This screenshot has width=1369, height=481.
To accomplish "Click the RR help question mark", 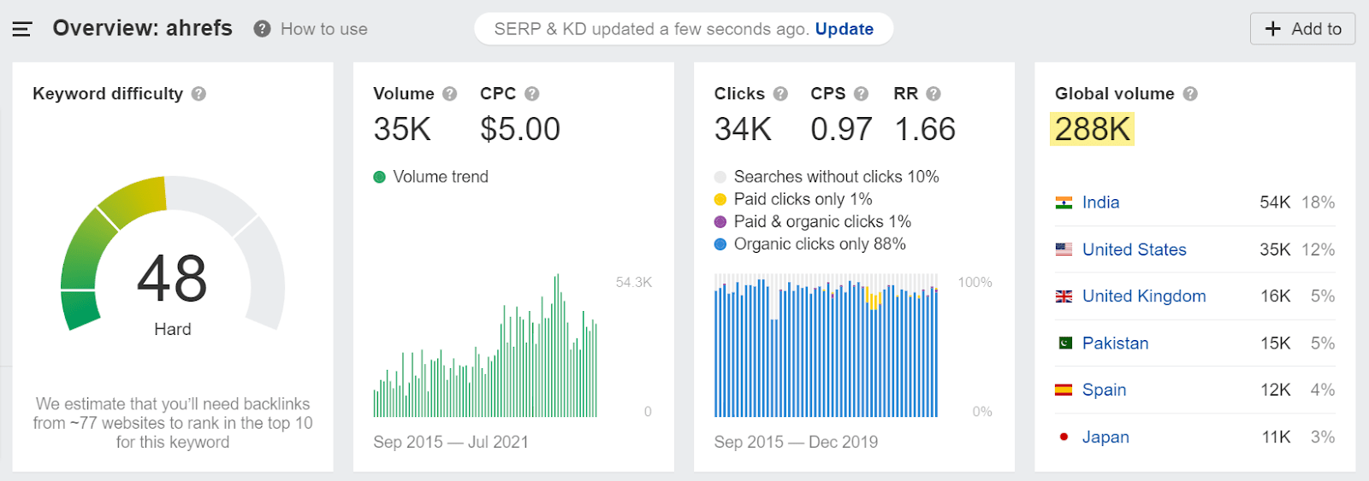I will click(x=933, y=94).
